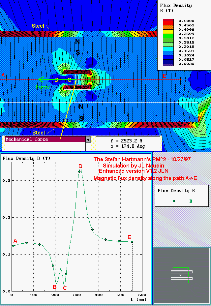Select the graph data point at label A
Image resolution: width=211 pixels, height=306 pixels.
pos(14,246)
